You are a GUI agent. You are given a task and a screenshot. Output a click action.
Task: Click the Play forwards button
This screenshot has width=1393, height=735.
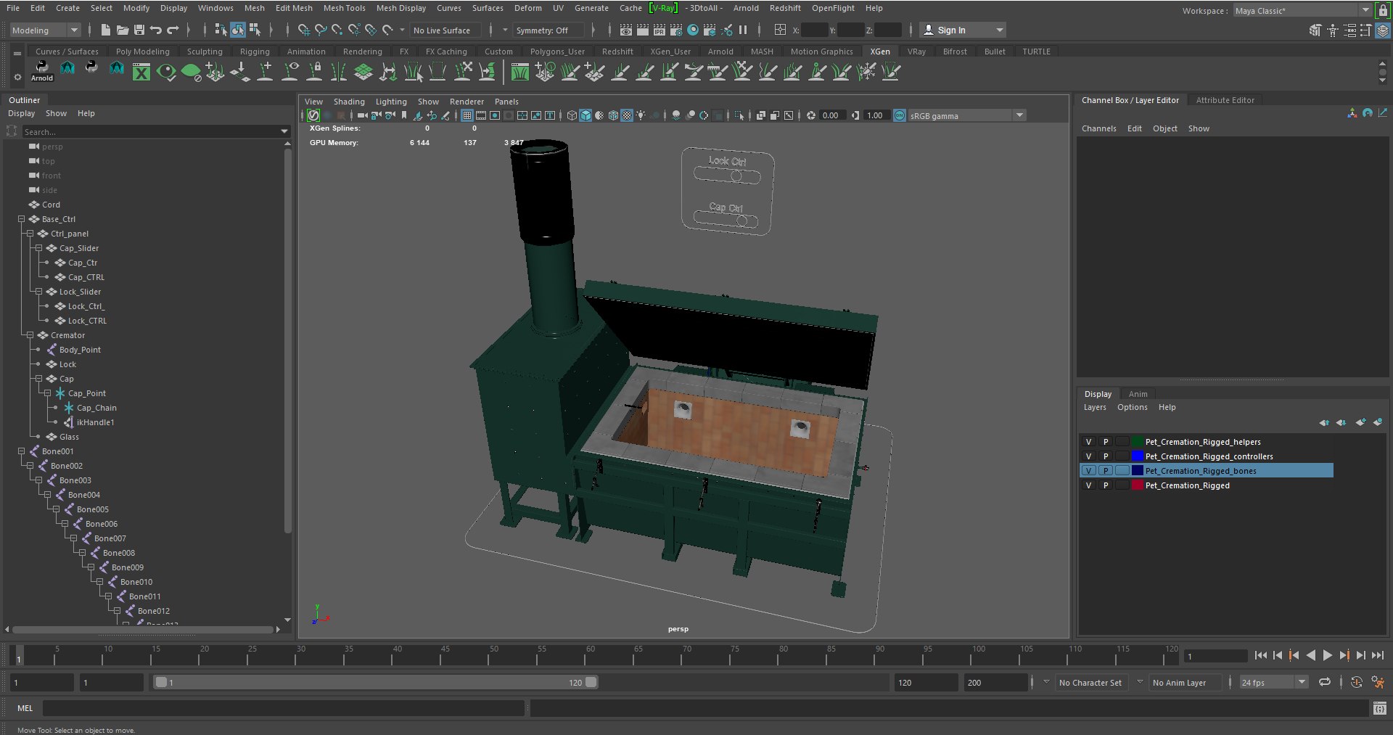[x=1328, y=655]
